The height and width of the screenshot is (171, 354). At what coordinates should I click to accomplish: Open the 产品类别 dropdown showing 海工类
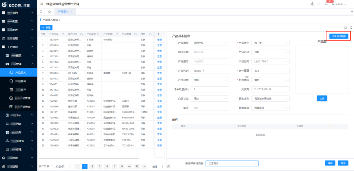(270, 43)
